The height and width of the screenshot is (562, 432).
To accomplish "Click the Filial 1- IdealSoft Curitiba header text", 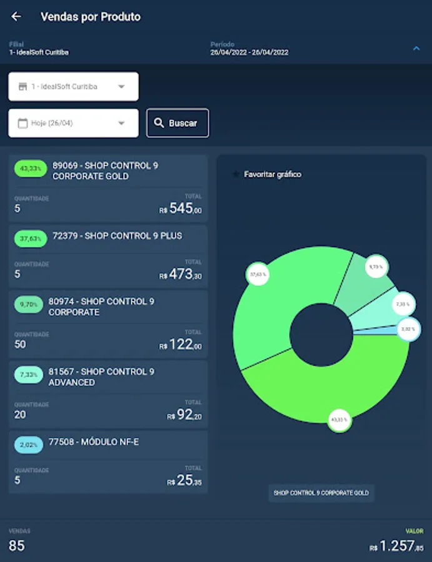I will [39, 52].
